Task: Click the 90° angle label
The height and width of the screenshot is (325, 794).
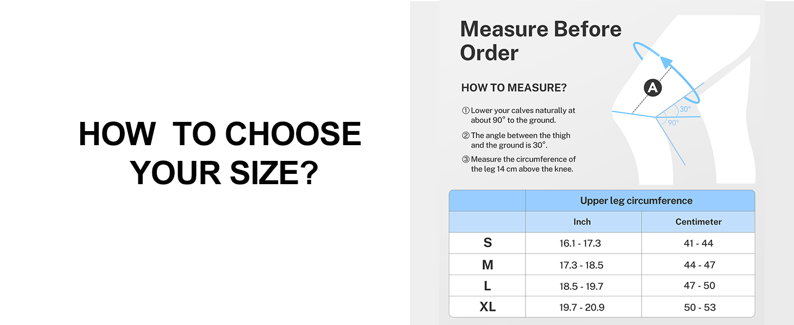Action: pos(673,123)
